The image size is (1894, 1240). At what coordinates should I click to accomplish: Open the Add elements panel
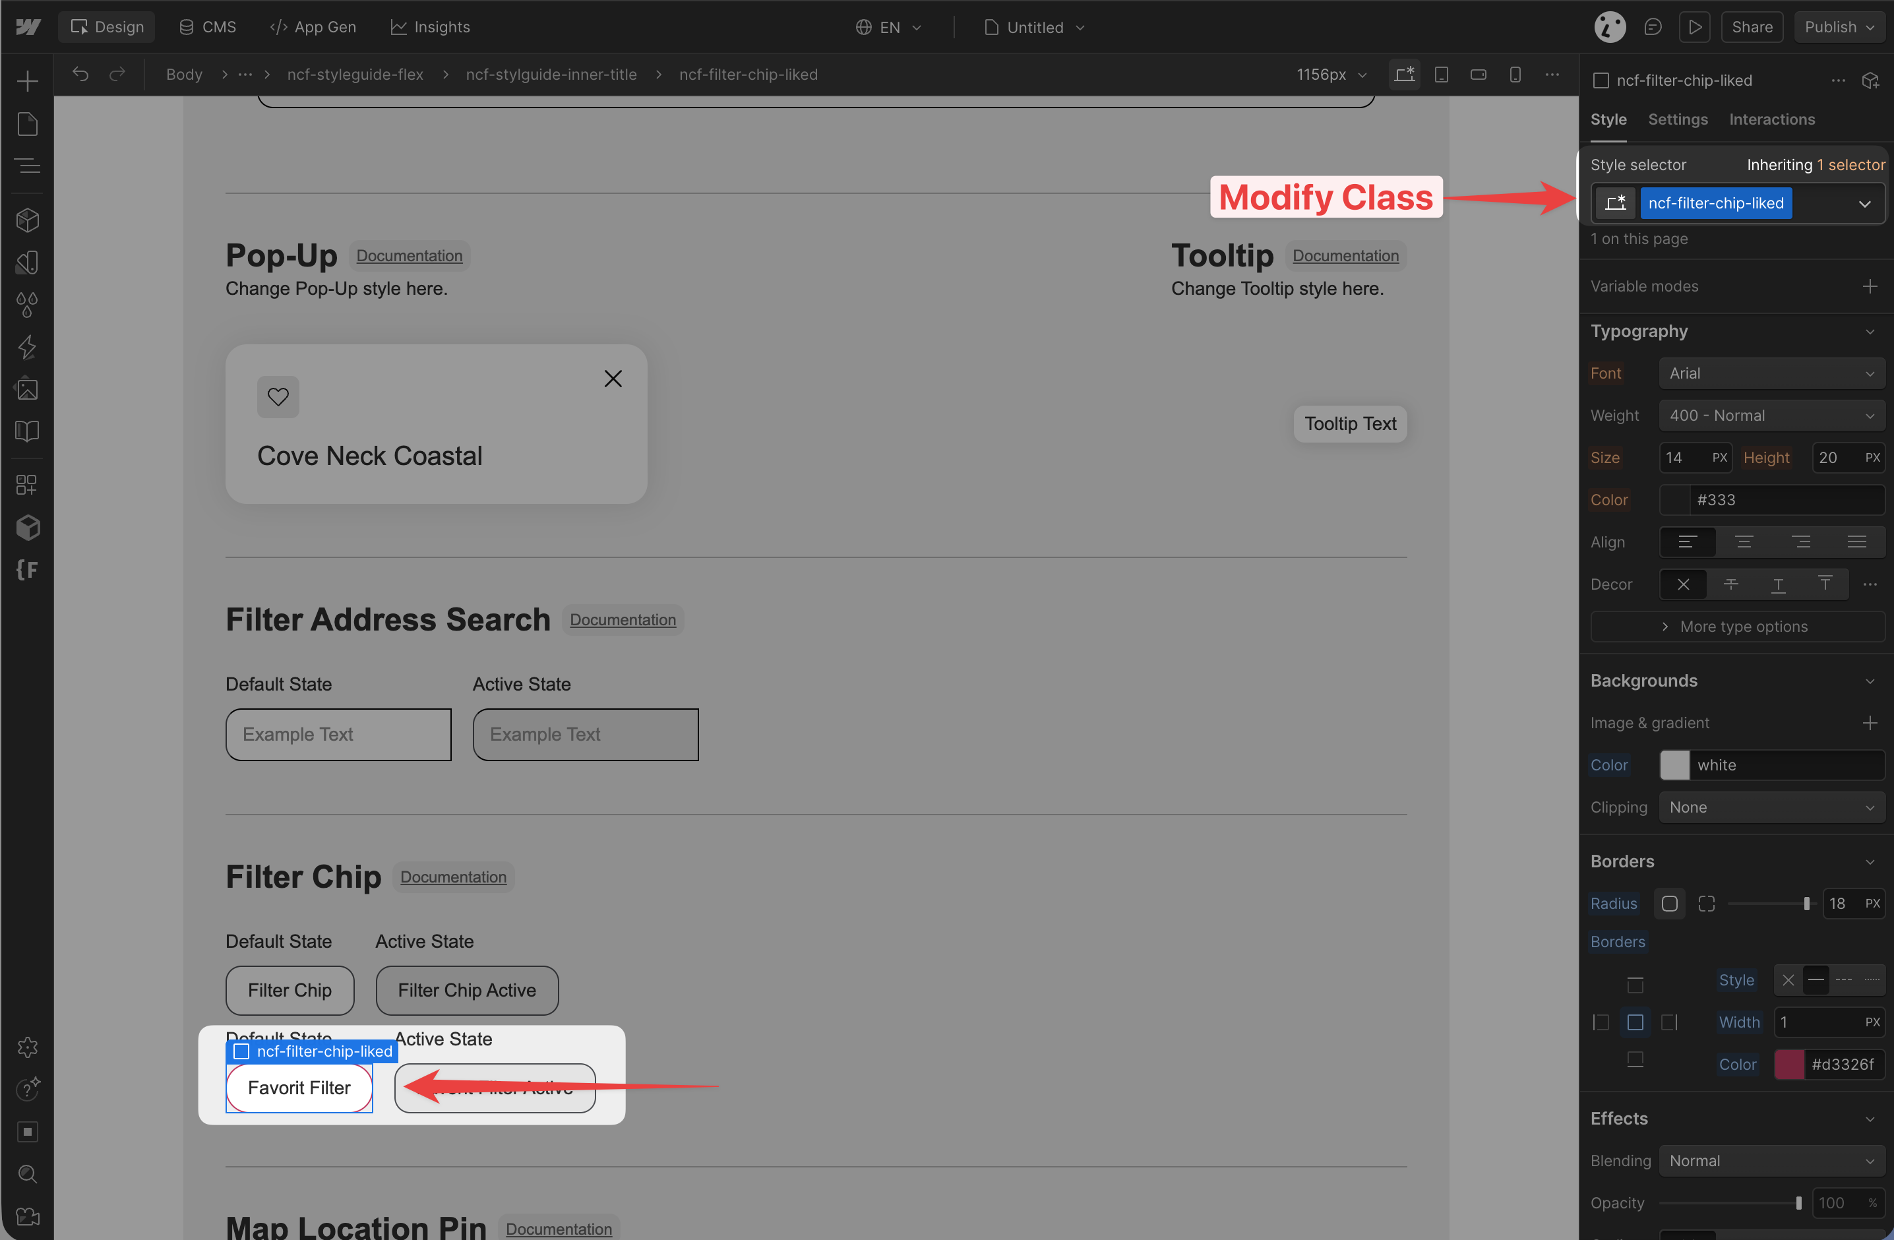pyautogui.click(x=27, y=80)
